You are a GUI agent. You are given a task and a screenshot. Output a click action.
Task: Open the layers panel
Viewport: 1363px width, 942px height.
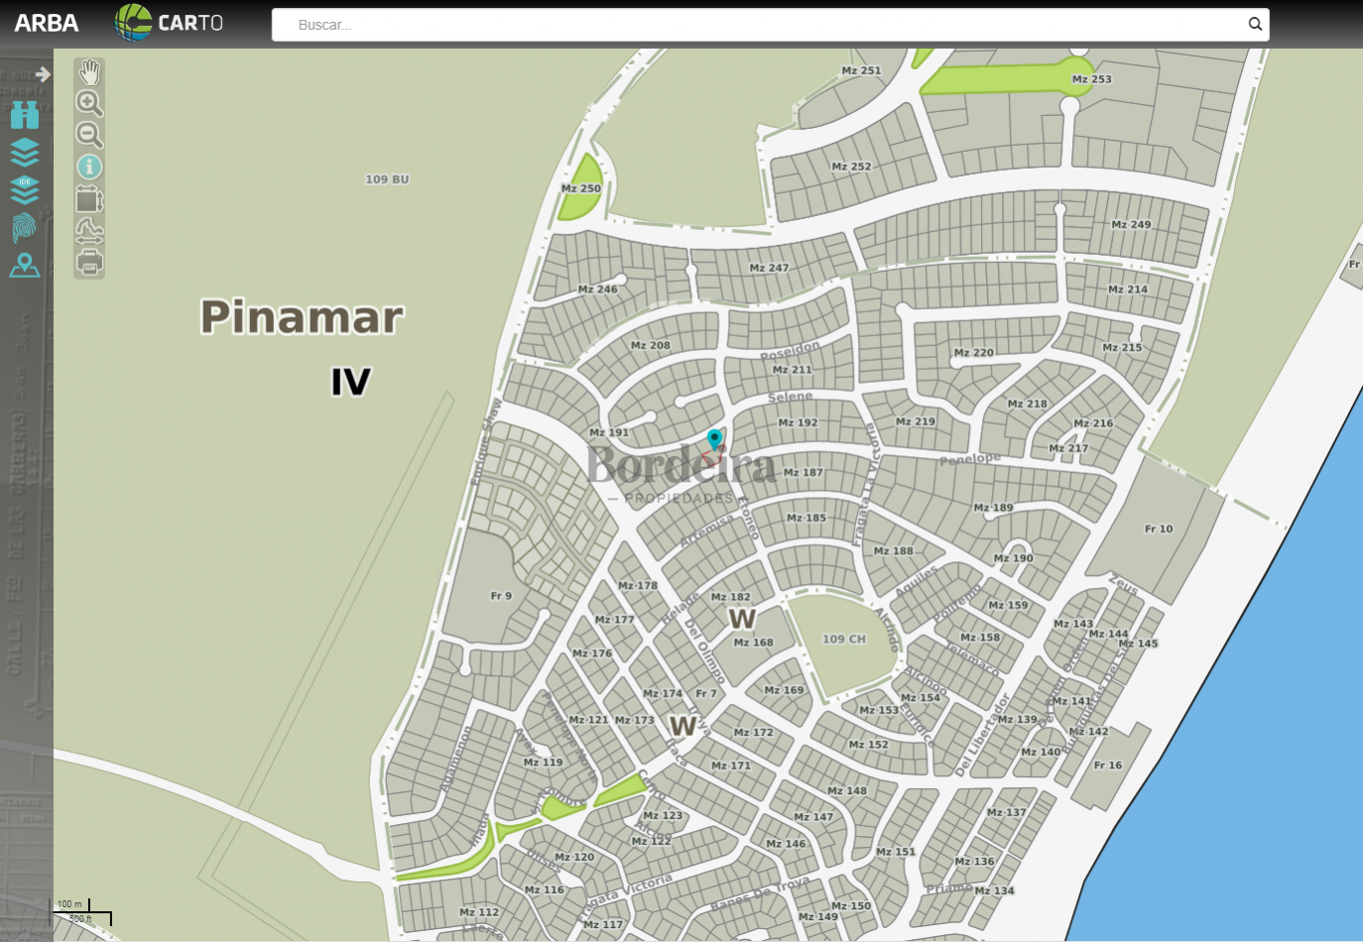(x=25, y=152)
